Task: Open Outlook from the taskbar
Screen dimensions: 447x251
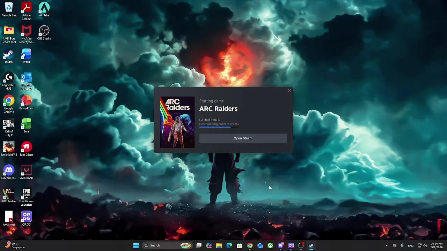Action: click(260, 245)
